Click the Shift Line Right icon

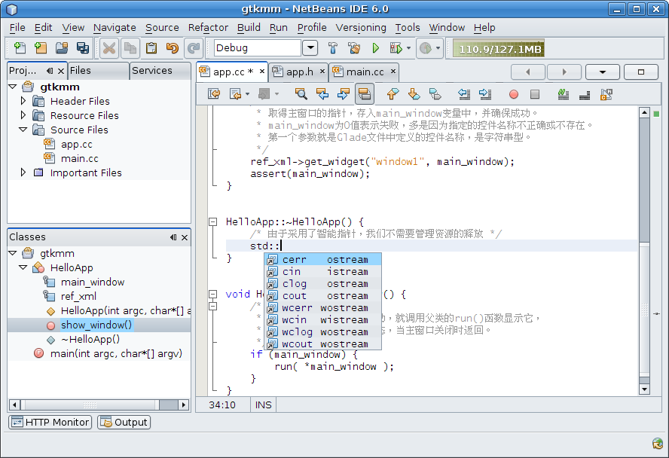pos(485,94)
